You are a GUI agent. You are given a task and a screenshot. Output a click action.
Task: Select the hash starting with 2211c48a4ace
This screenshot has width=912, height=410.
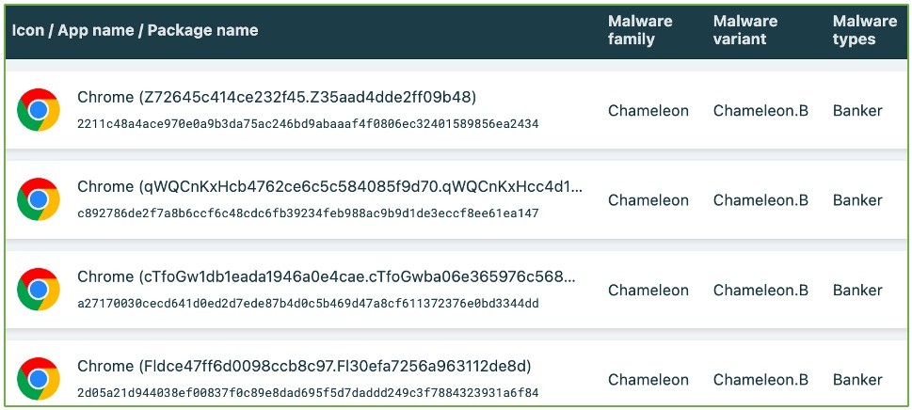click(308, 123)
